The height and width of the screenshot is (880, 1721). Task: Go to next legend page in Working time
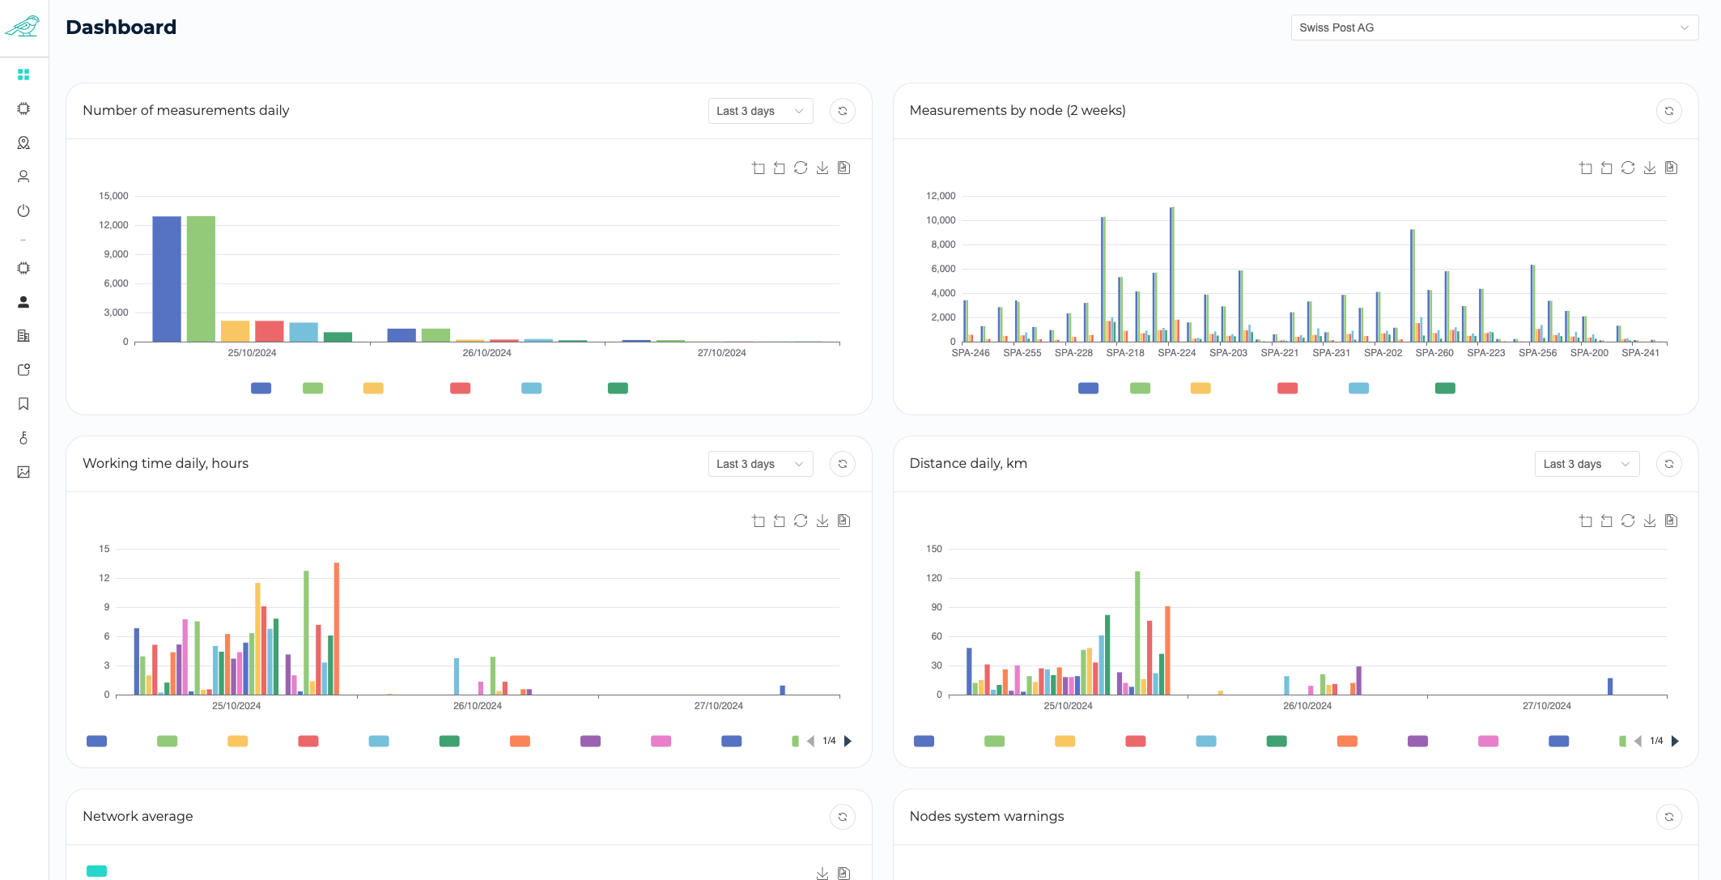point(848,742)
